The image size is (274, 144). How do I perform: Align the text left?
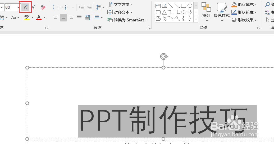click(x=55, y=17)
